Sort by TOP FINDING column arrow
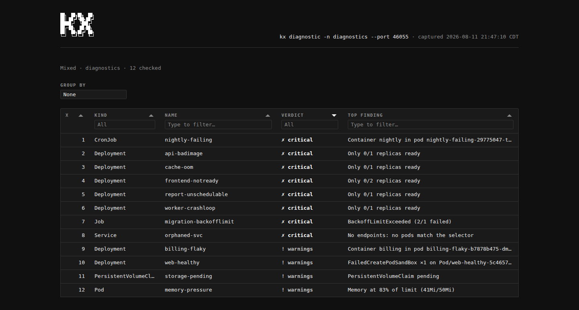The height and width of the screenshot is (310, 579). 509,115
